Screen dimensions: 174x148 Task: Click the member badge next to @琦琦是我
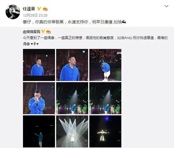pyautogui.click(x=48, y=32)
